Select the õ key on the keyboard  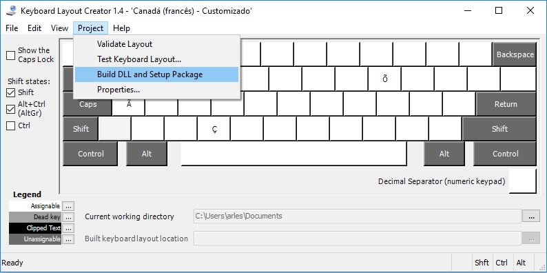[385, 79]
